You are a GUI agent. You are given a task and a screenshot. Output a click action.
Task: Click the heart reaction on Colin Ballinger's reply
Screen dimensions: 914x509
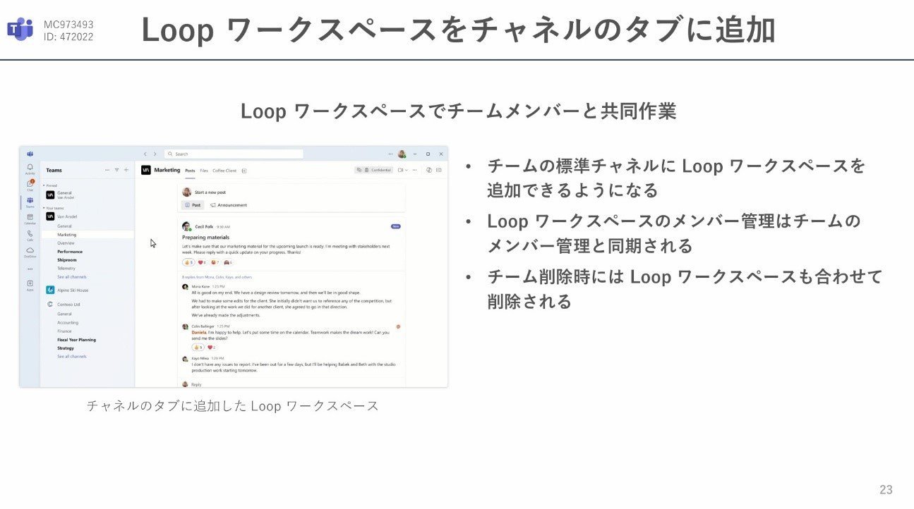click(x=212, y=348)
